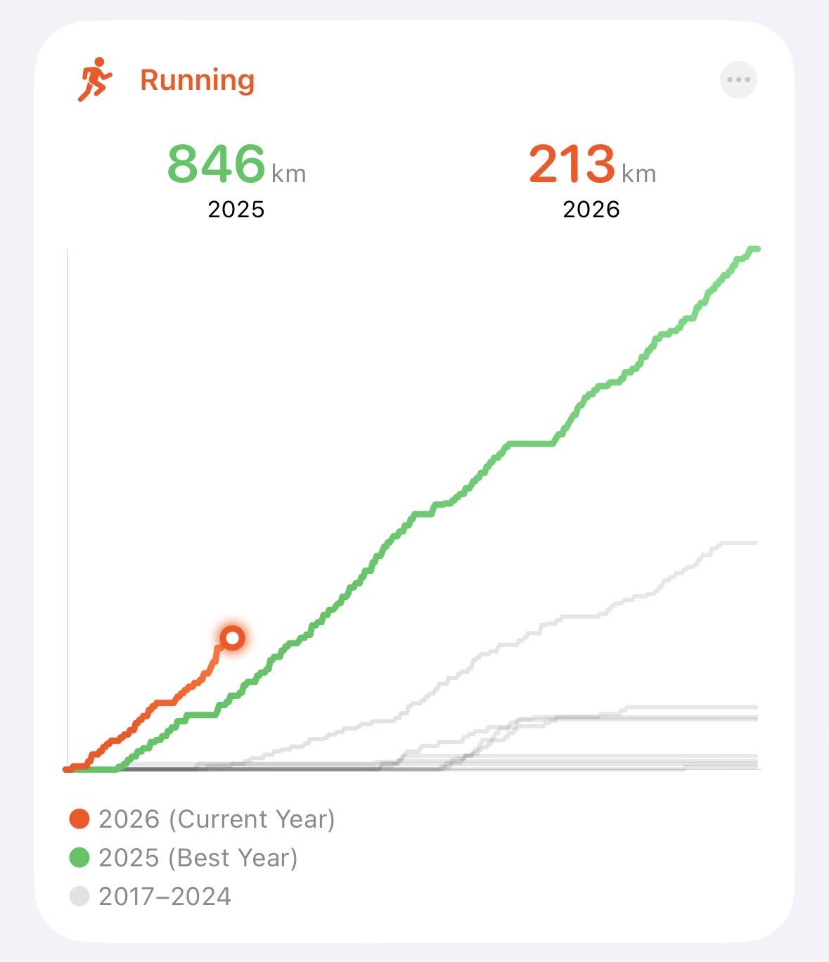
Task: Tap the current-year orange circle marker
Action: click(x=233, y=639)
